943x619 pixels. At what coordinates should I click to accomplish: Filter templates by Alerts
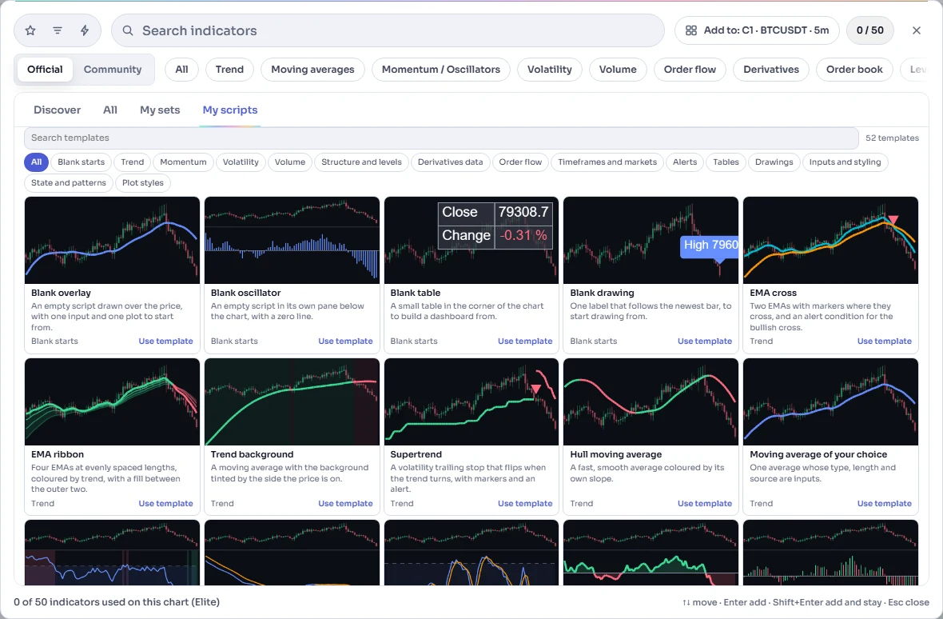click(x=685, y=162)
